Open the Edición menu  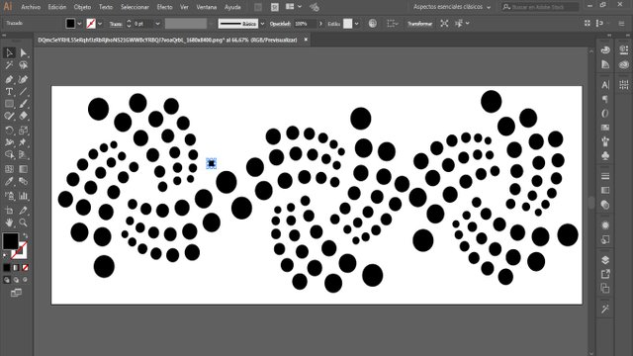pos(57,7)
